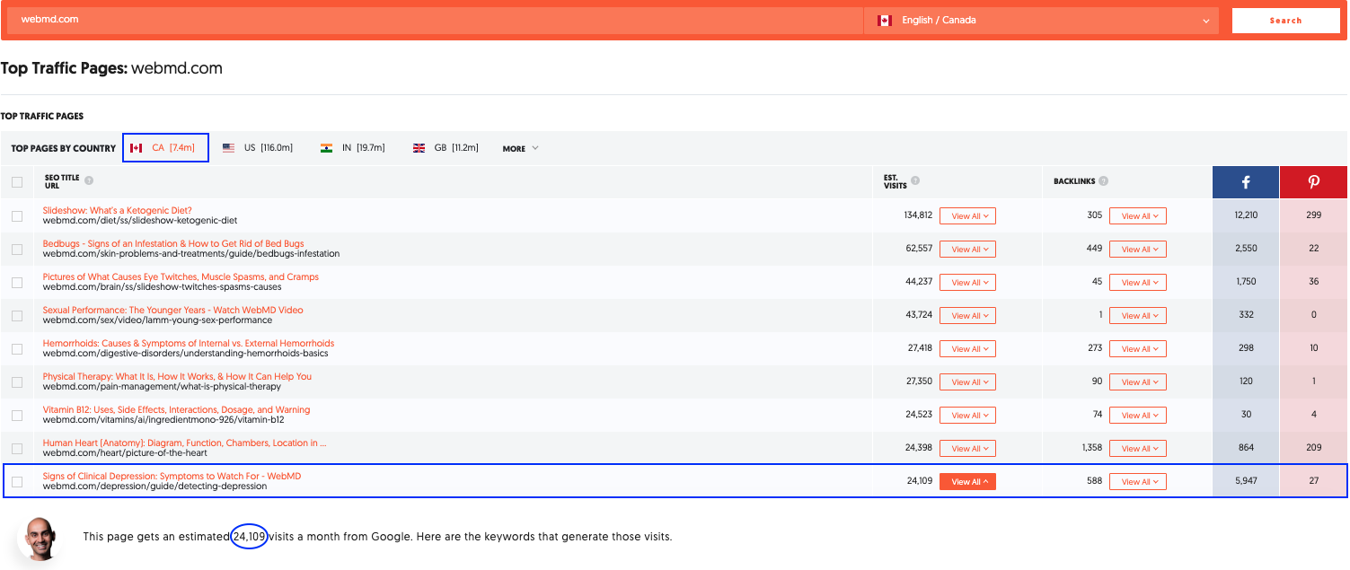Click the webmd.com/depression/guide/detecting-depression URL text
1350x570 pixels.
[155, 487]
